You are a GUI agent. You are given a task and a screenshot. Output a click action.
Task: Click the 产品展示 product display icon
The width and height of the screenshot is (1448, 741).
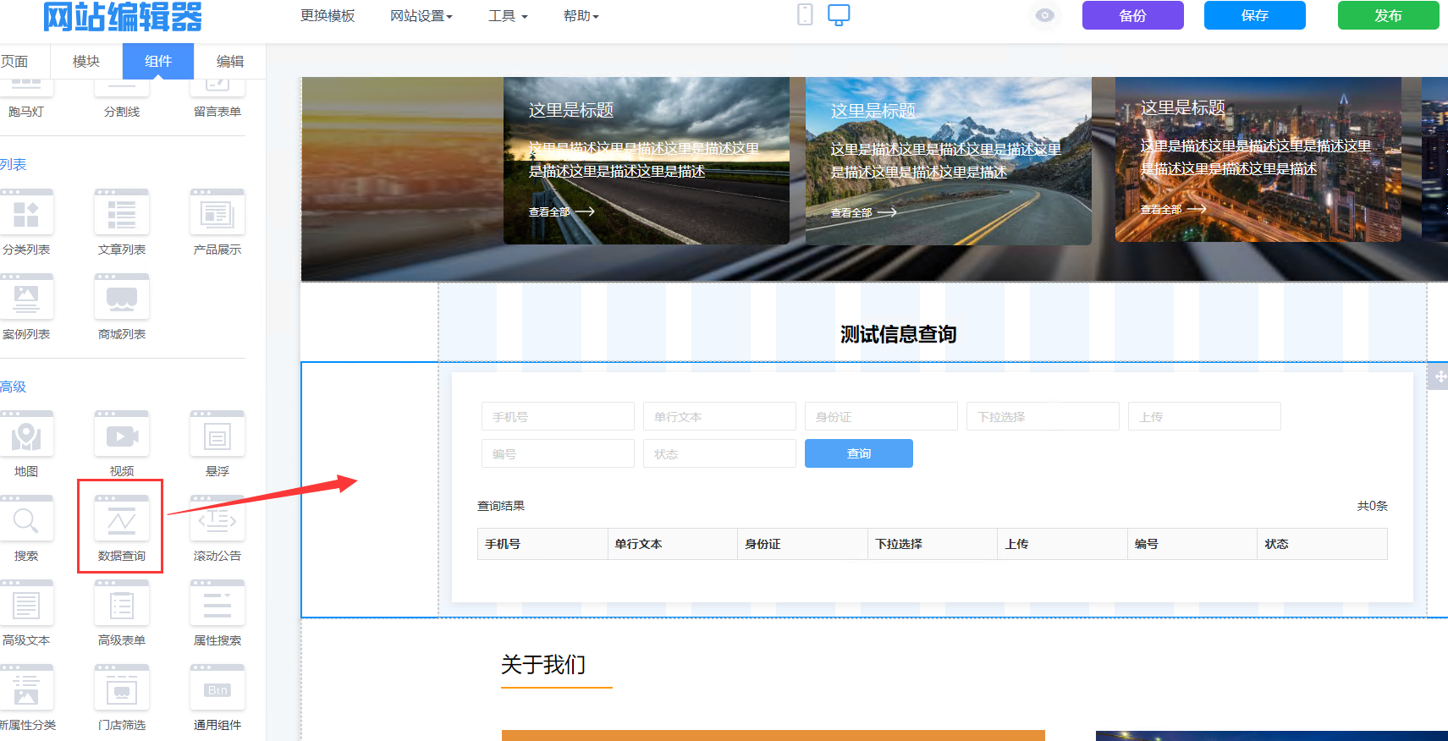(217, 215)
